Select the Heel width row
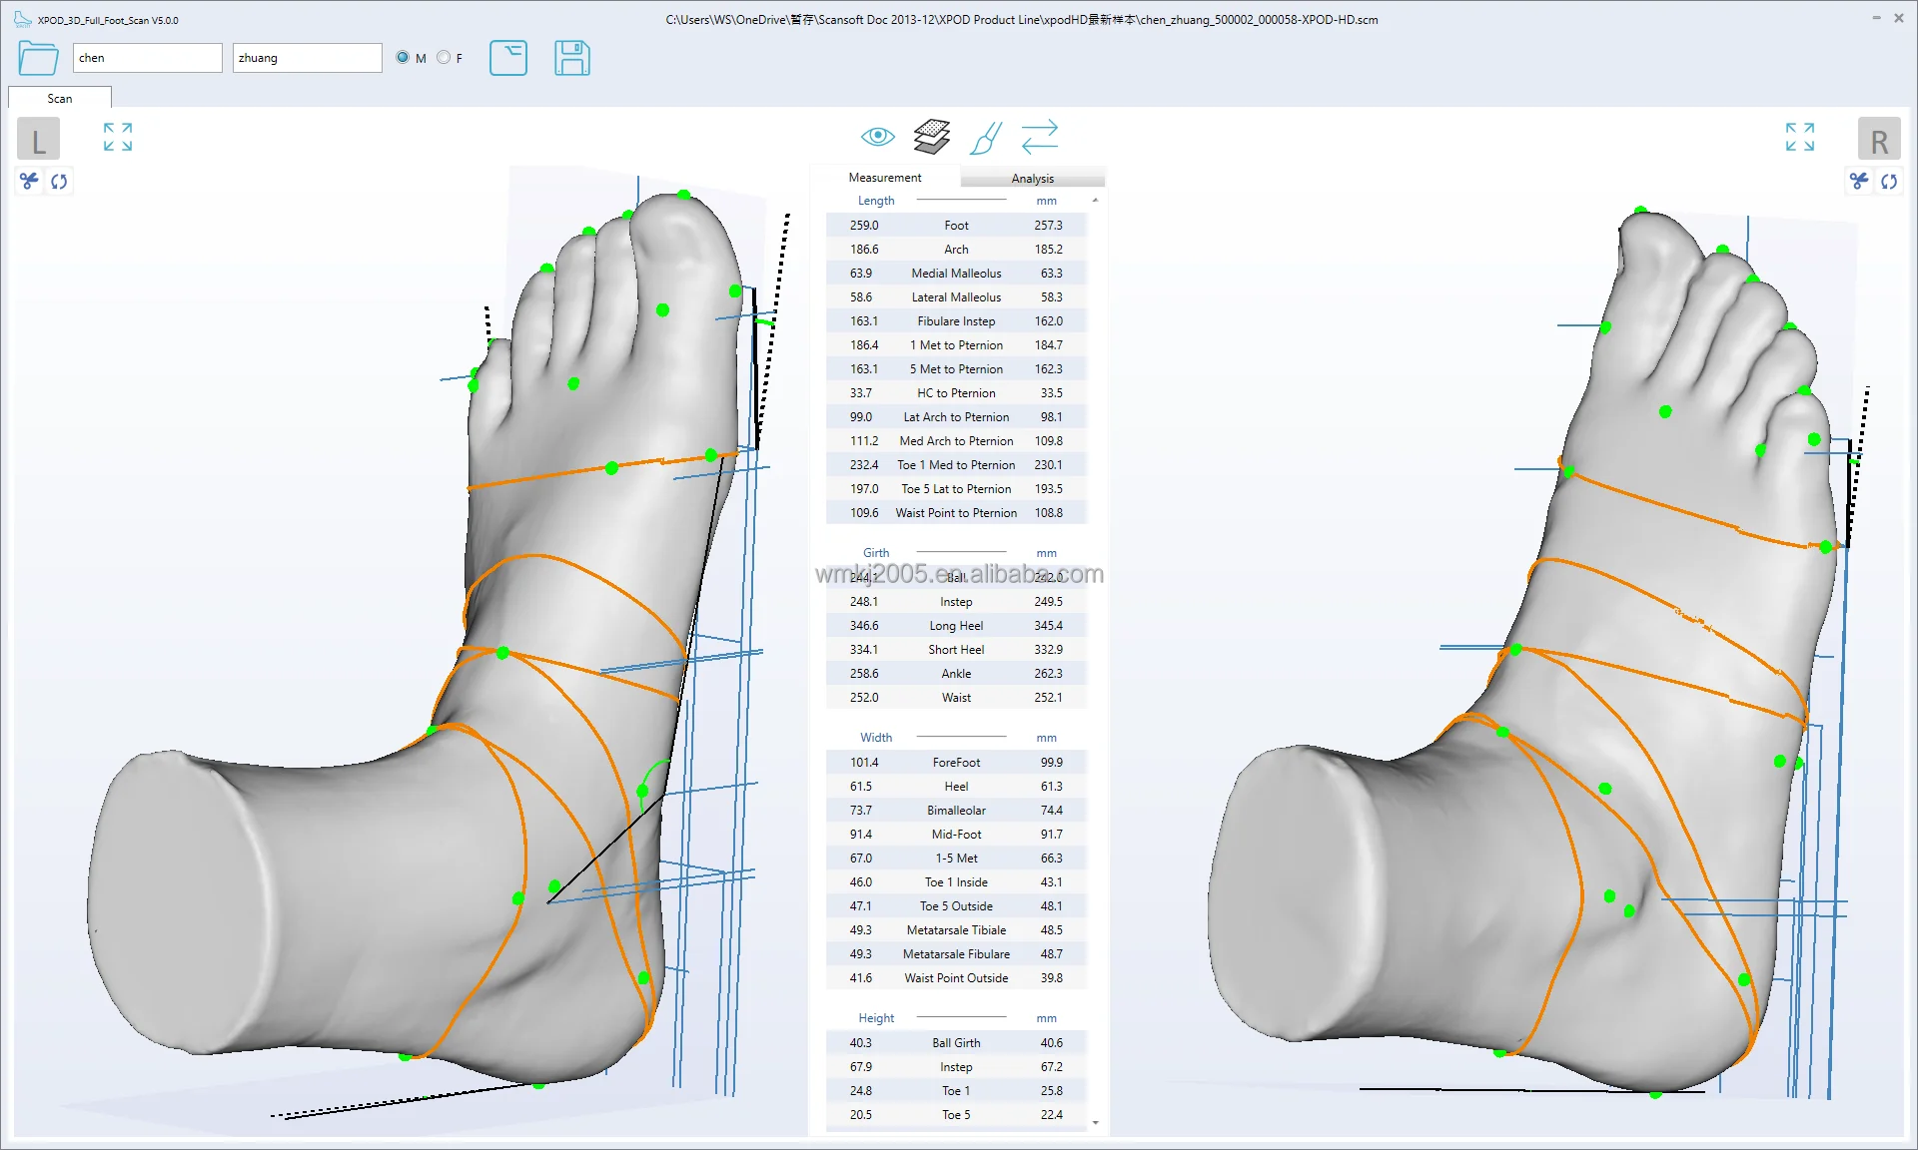 pyautogui.click(x=956, y=787)
